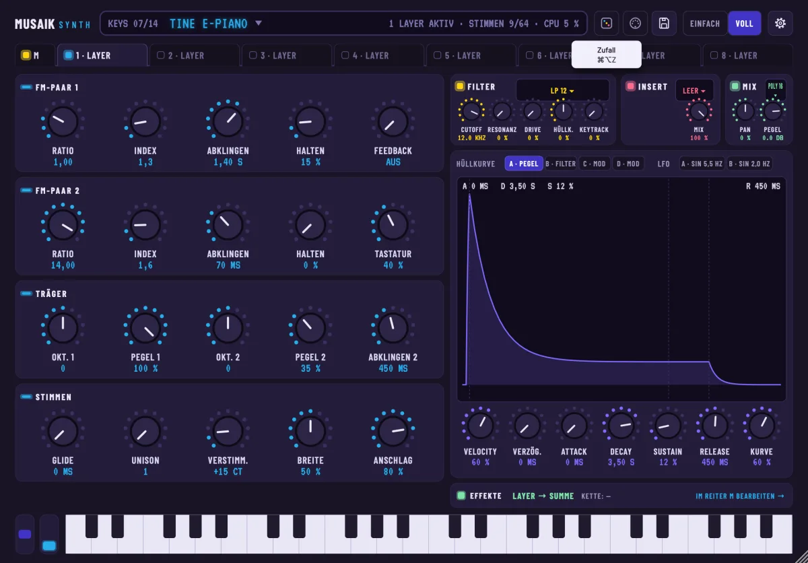Toggle FM-PAAR 1 section power indicator

pyautogui.click(x=26, y=88)
